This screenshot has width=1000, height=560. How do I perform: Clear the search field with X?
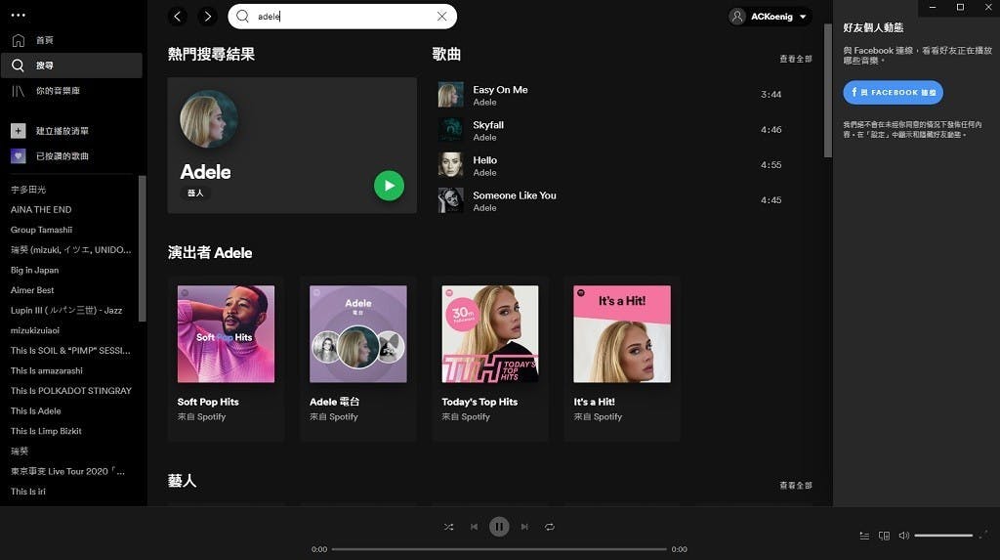pos(442,17)
